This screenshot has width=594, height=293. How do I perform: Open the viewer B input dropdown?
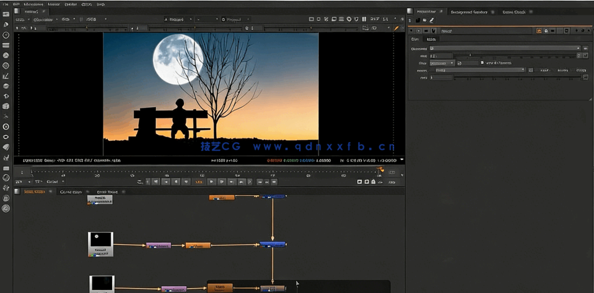[x=235, y=19]
